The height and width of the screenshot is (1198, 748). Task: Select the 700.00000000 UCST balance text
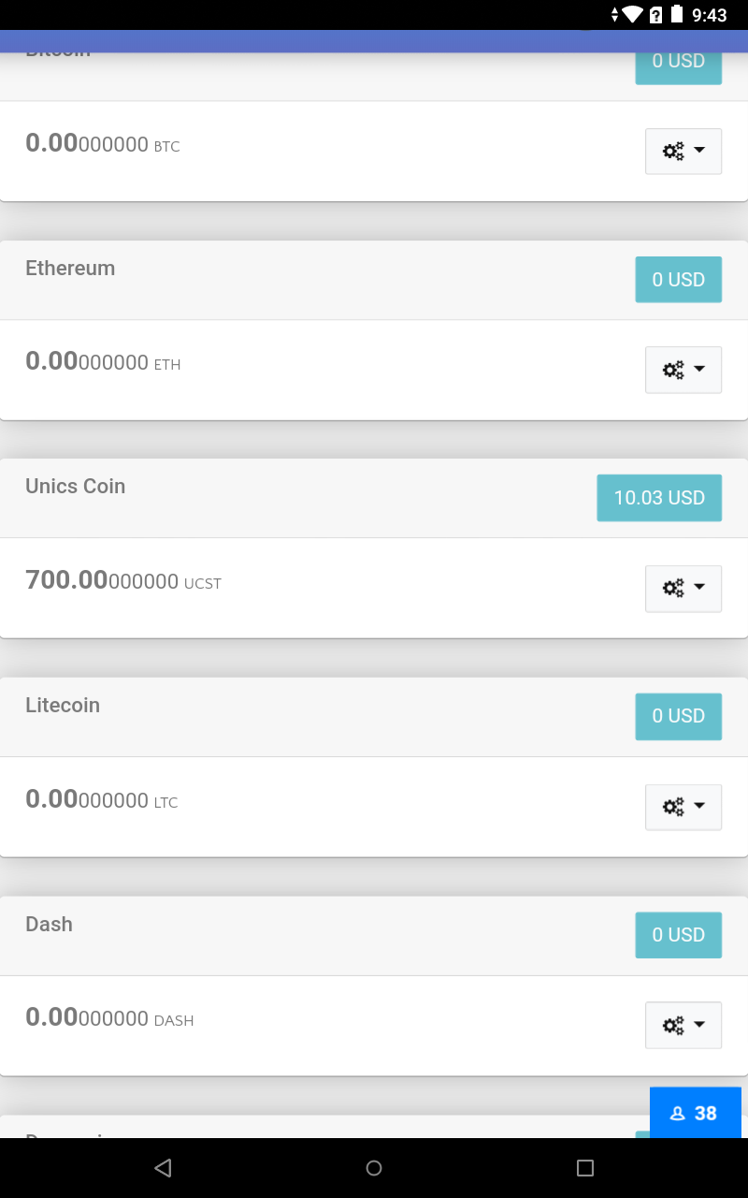tap(123, 580)
